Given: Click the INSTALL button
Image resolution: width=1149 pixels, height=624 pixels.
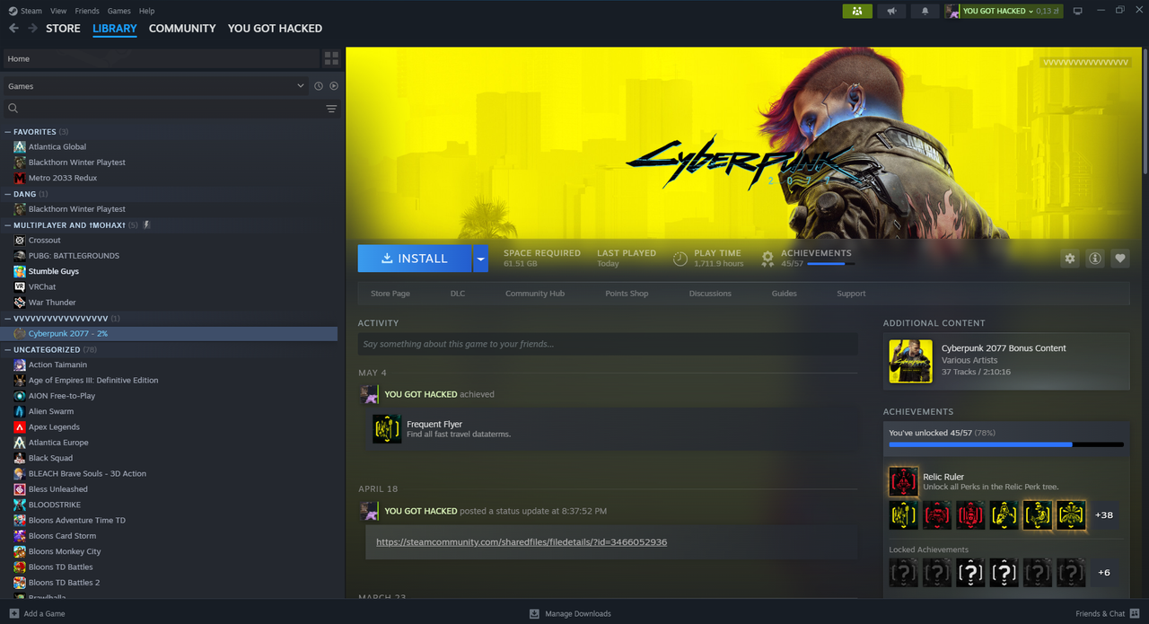Looking at the screenshot, I should [x=415, y=259].
